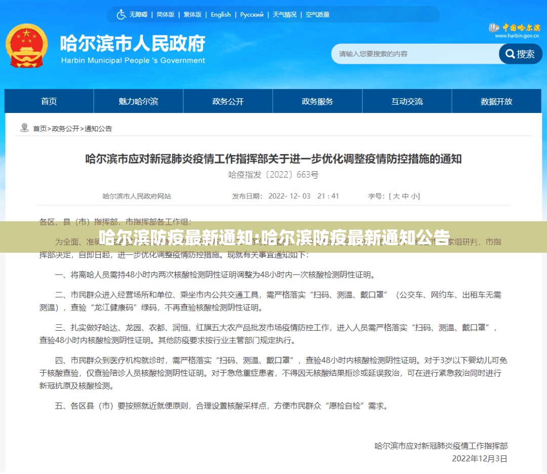Click source text 哈尔滨市人民政府网站
The width and height of the screenshot is (547, 474).
pyautogui.click(x=137, y=196)
